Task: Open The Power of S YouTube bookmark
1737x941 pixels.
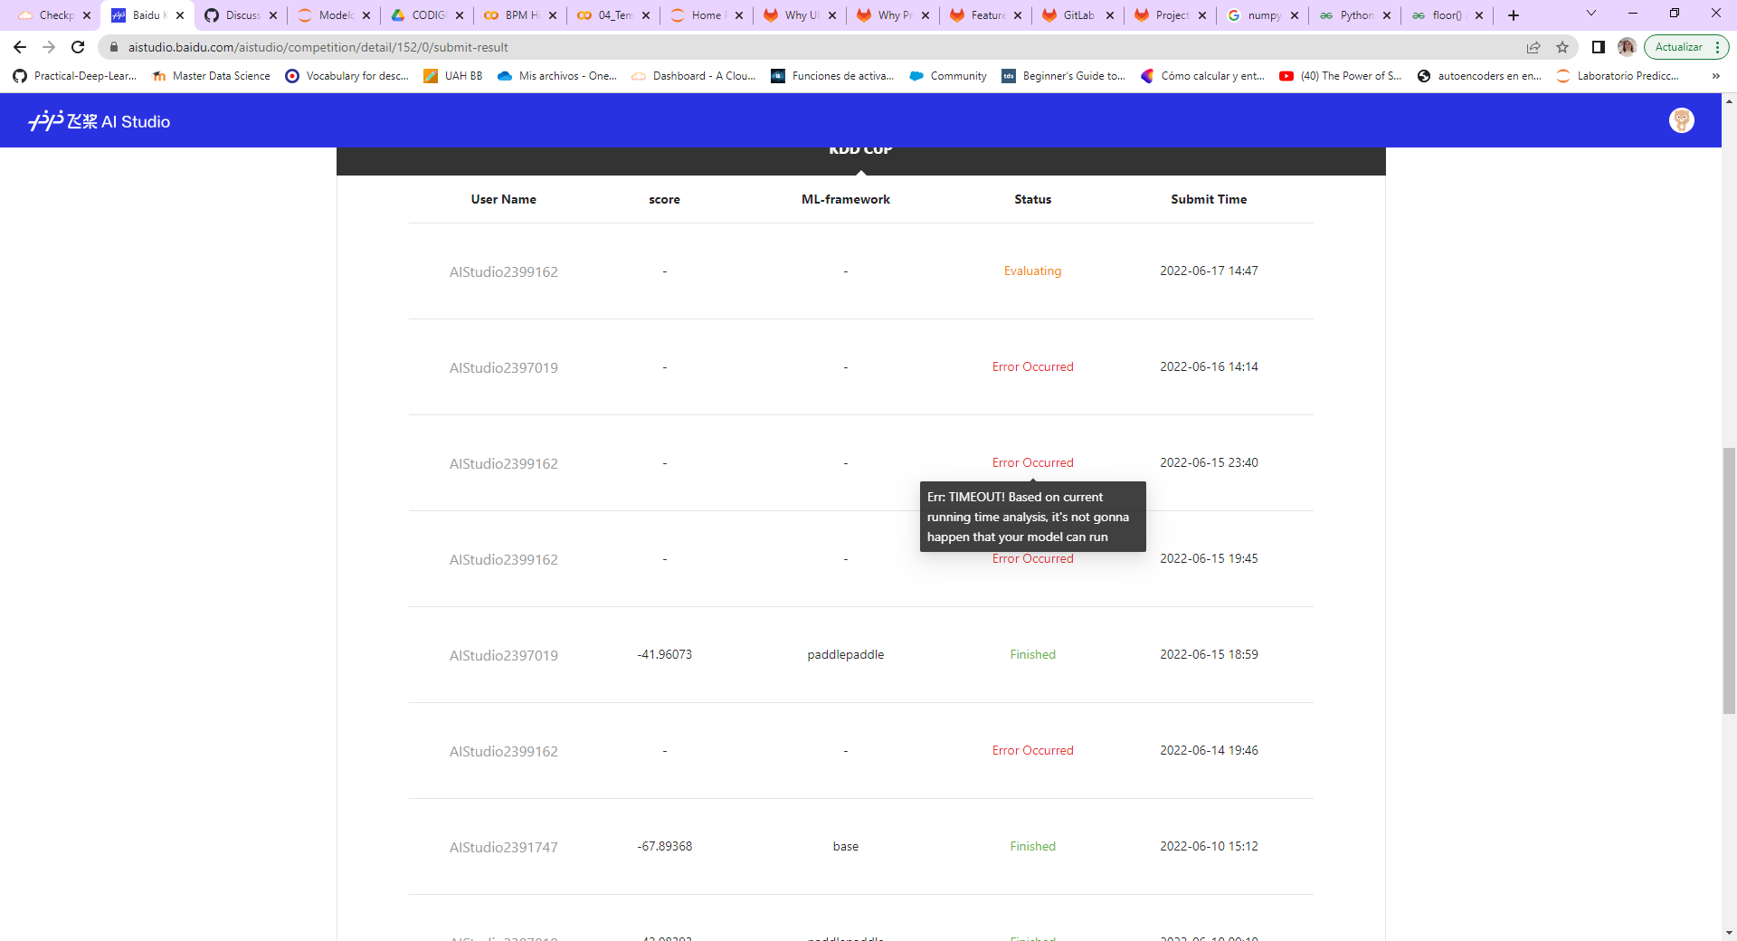Action: tap(1341, 76)
